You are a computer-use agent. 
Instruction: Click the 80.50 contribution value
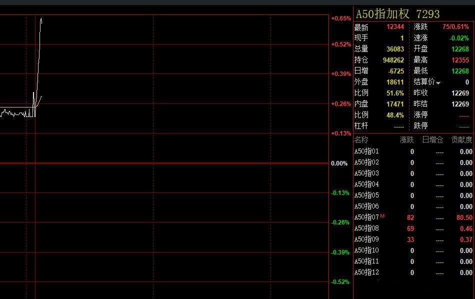464,217
